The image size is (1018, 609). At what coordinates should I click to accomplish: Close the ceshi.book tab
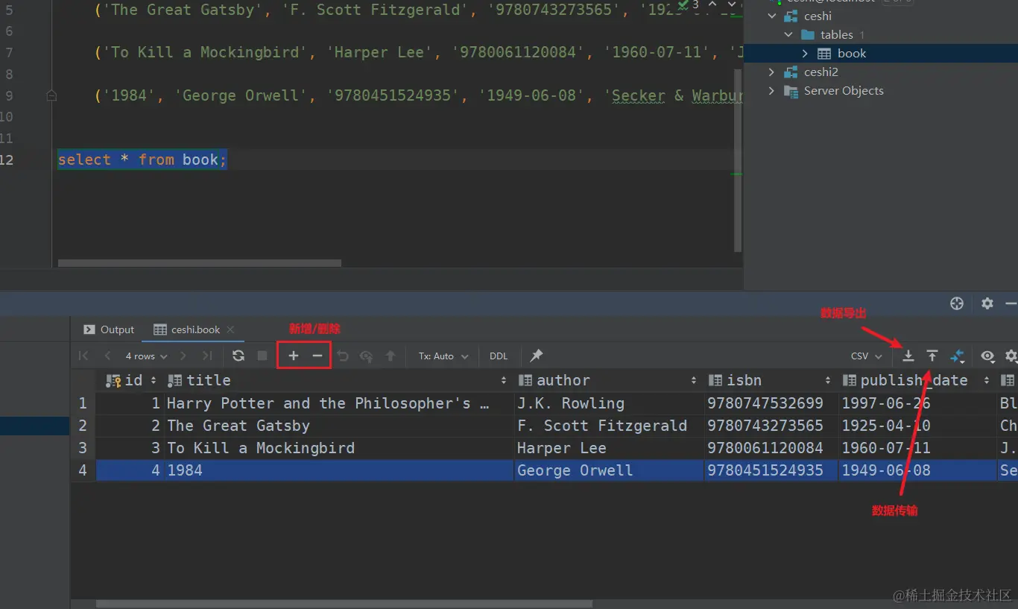coord(230,329)
